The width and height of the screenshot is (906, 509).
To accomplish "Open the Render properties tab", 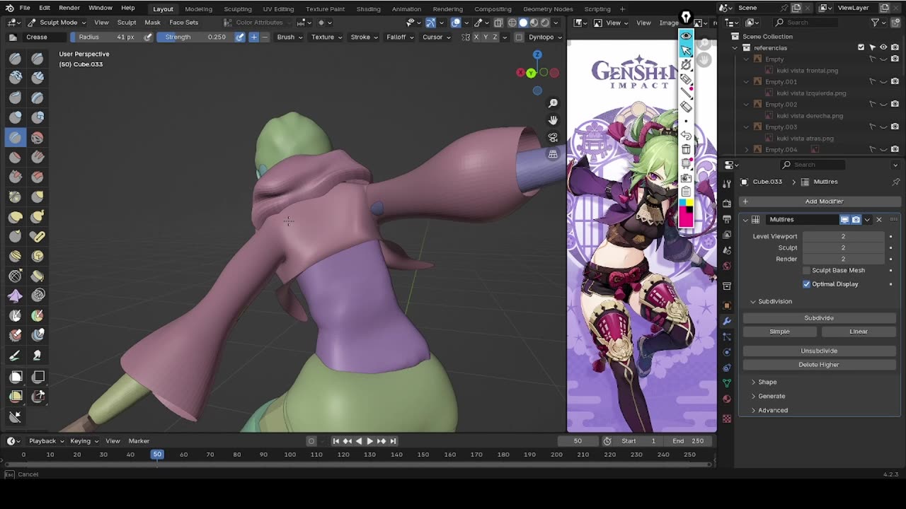I will point(727,204).
